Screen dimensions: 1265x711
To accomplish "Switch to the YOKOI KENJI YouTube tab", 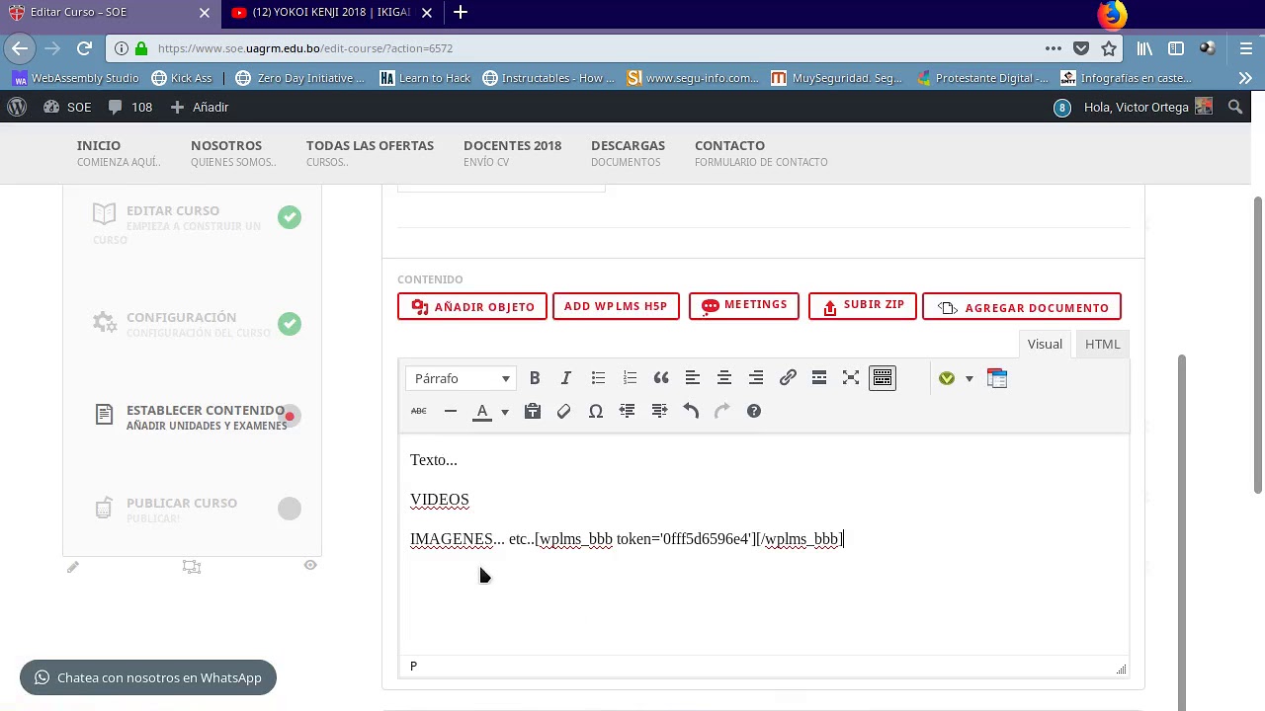I will point(331,13).
